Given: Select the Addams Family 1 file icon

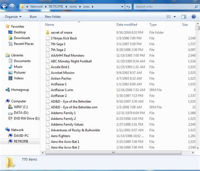Looking at the screenshot, I should (48, 113).
